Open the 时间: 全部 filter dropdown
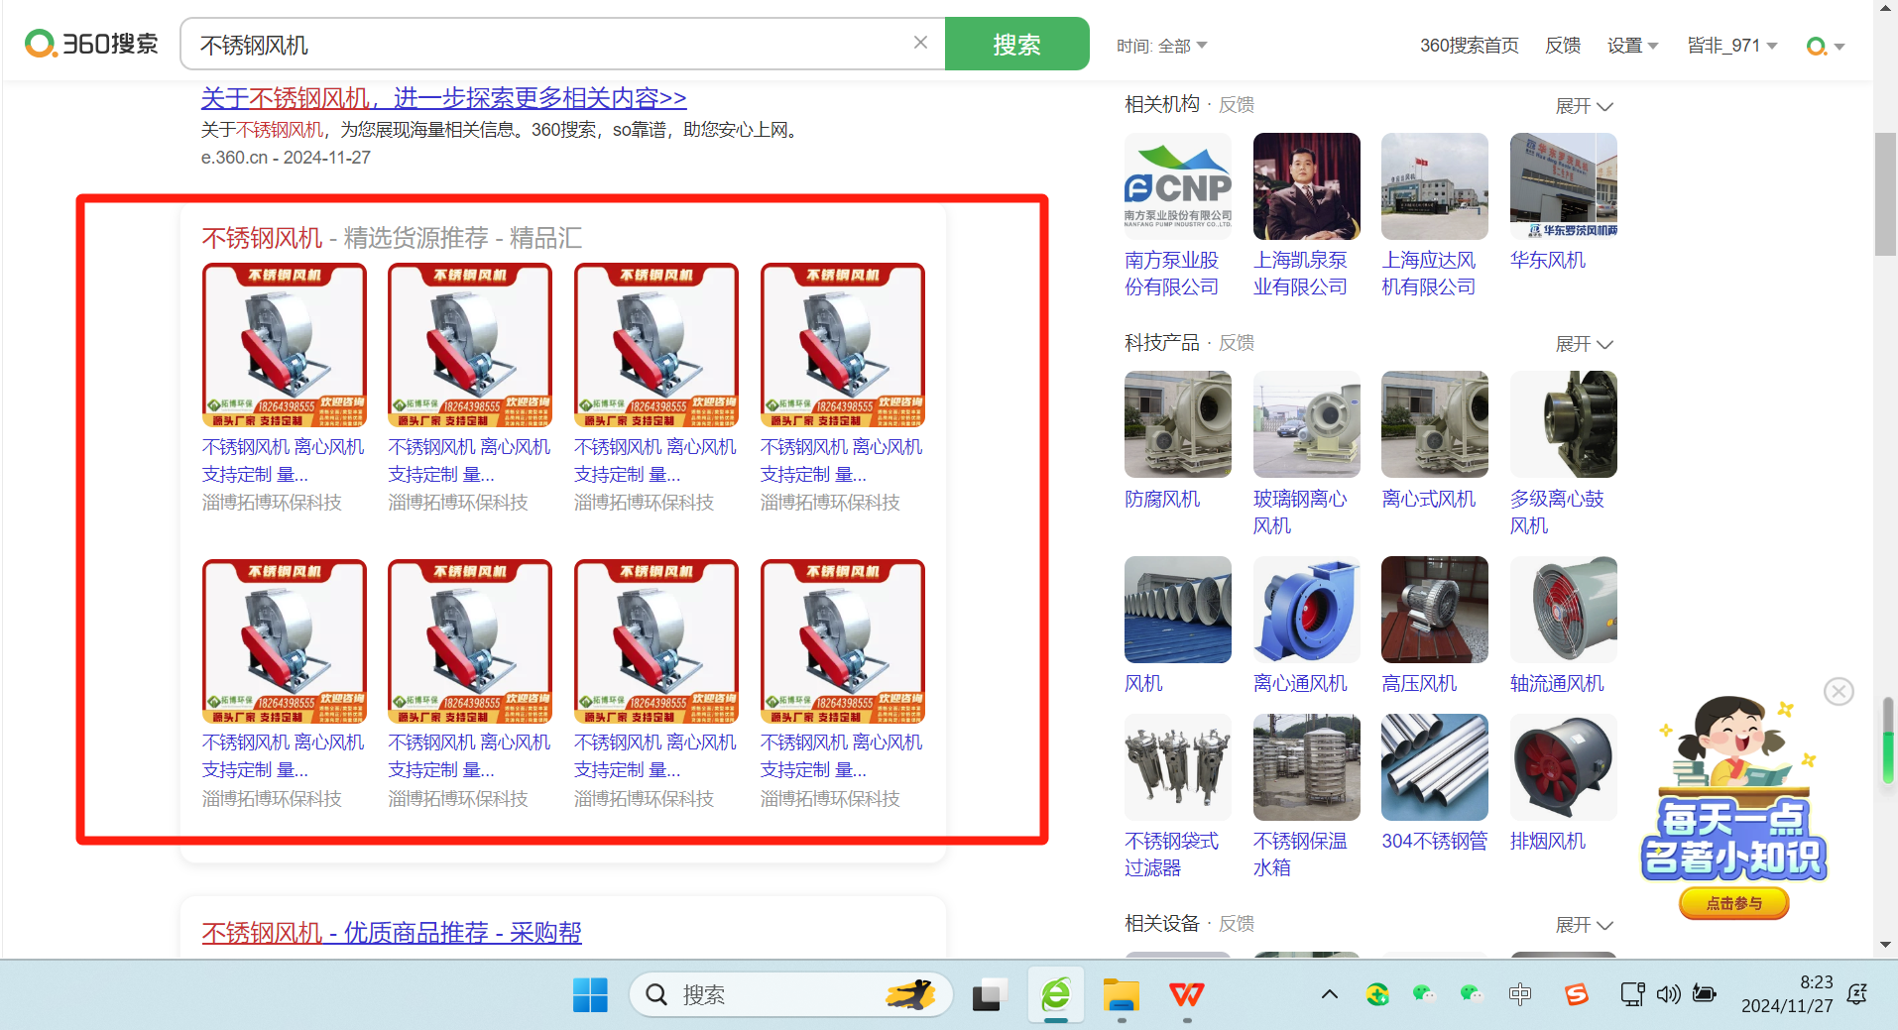Screen dimensions: 1898x1030 pos(1161,46)
